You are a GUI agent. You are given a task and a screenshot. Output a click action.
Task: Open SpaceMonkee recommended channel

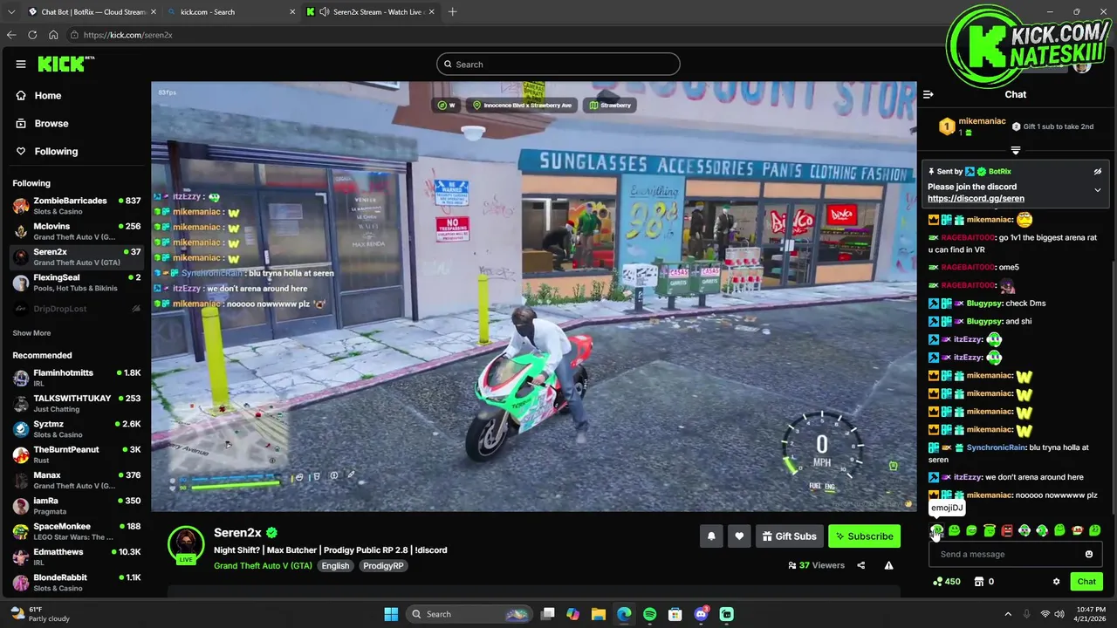pos(77,531)
